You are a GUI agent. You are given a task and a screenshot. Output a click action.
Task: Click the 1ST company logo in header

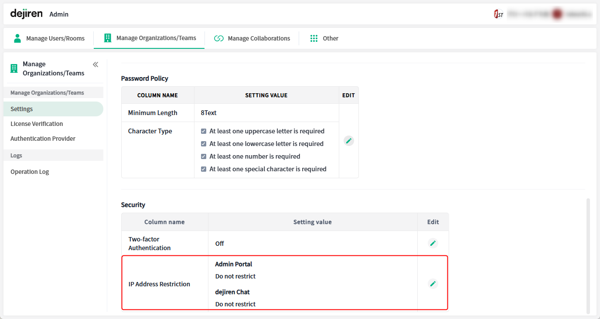point(498,14)
